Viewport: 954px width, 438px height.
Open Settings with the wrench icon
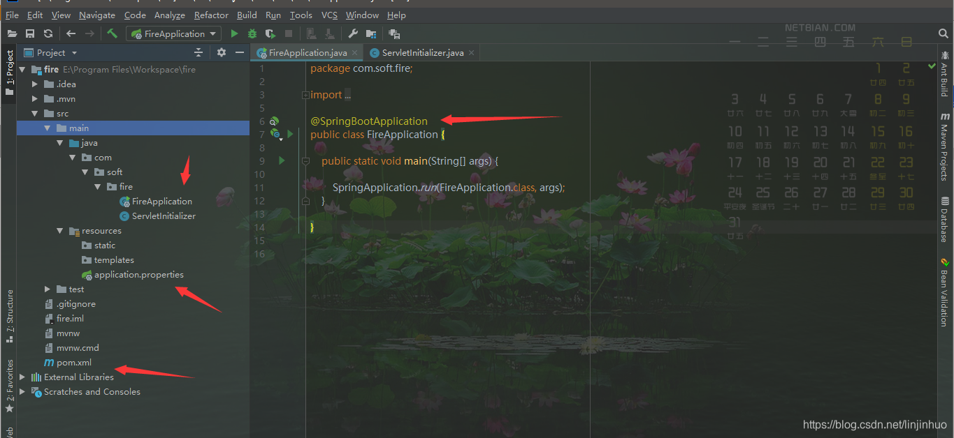click(353, 33)
